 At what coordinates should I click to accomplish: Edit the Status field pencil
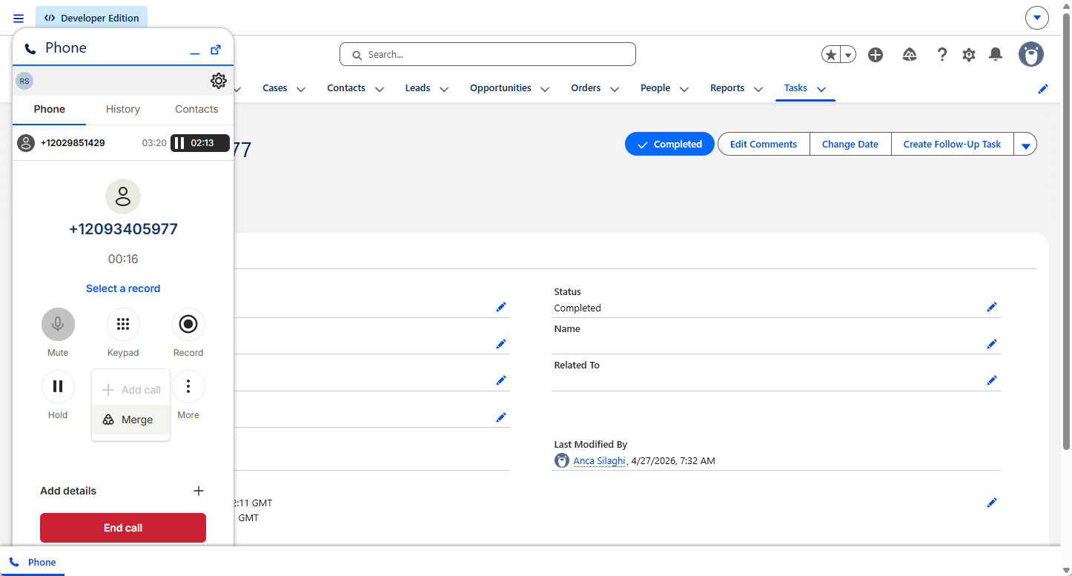(x=992, y=307)
